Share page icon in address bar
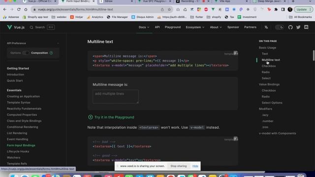The height and width of the screenshot is (177, 315). (x=162, y=9)
